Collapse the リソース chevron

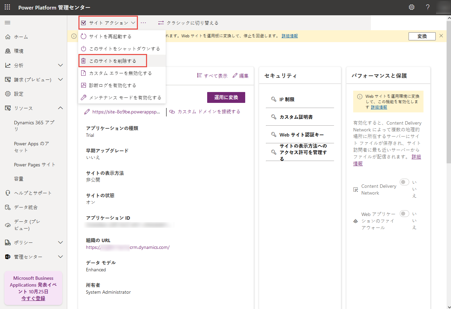pos(60,108)
